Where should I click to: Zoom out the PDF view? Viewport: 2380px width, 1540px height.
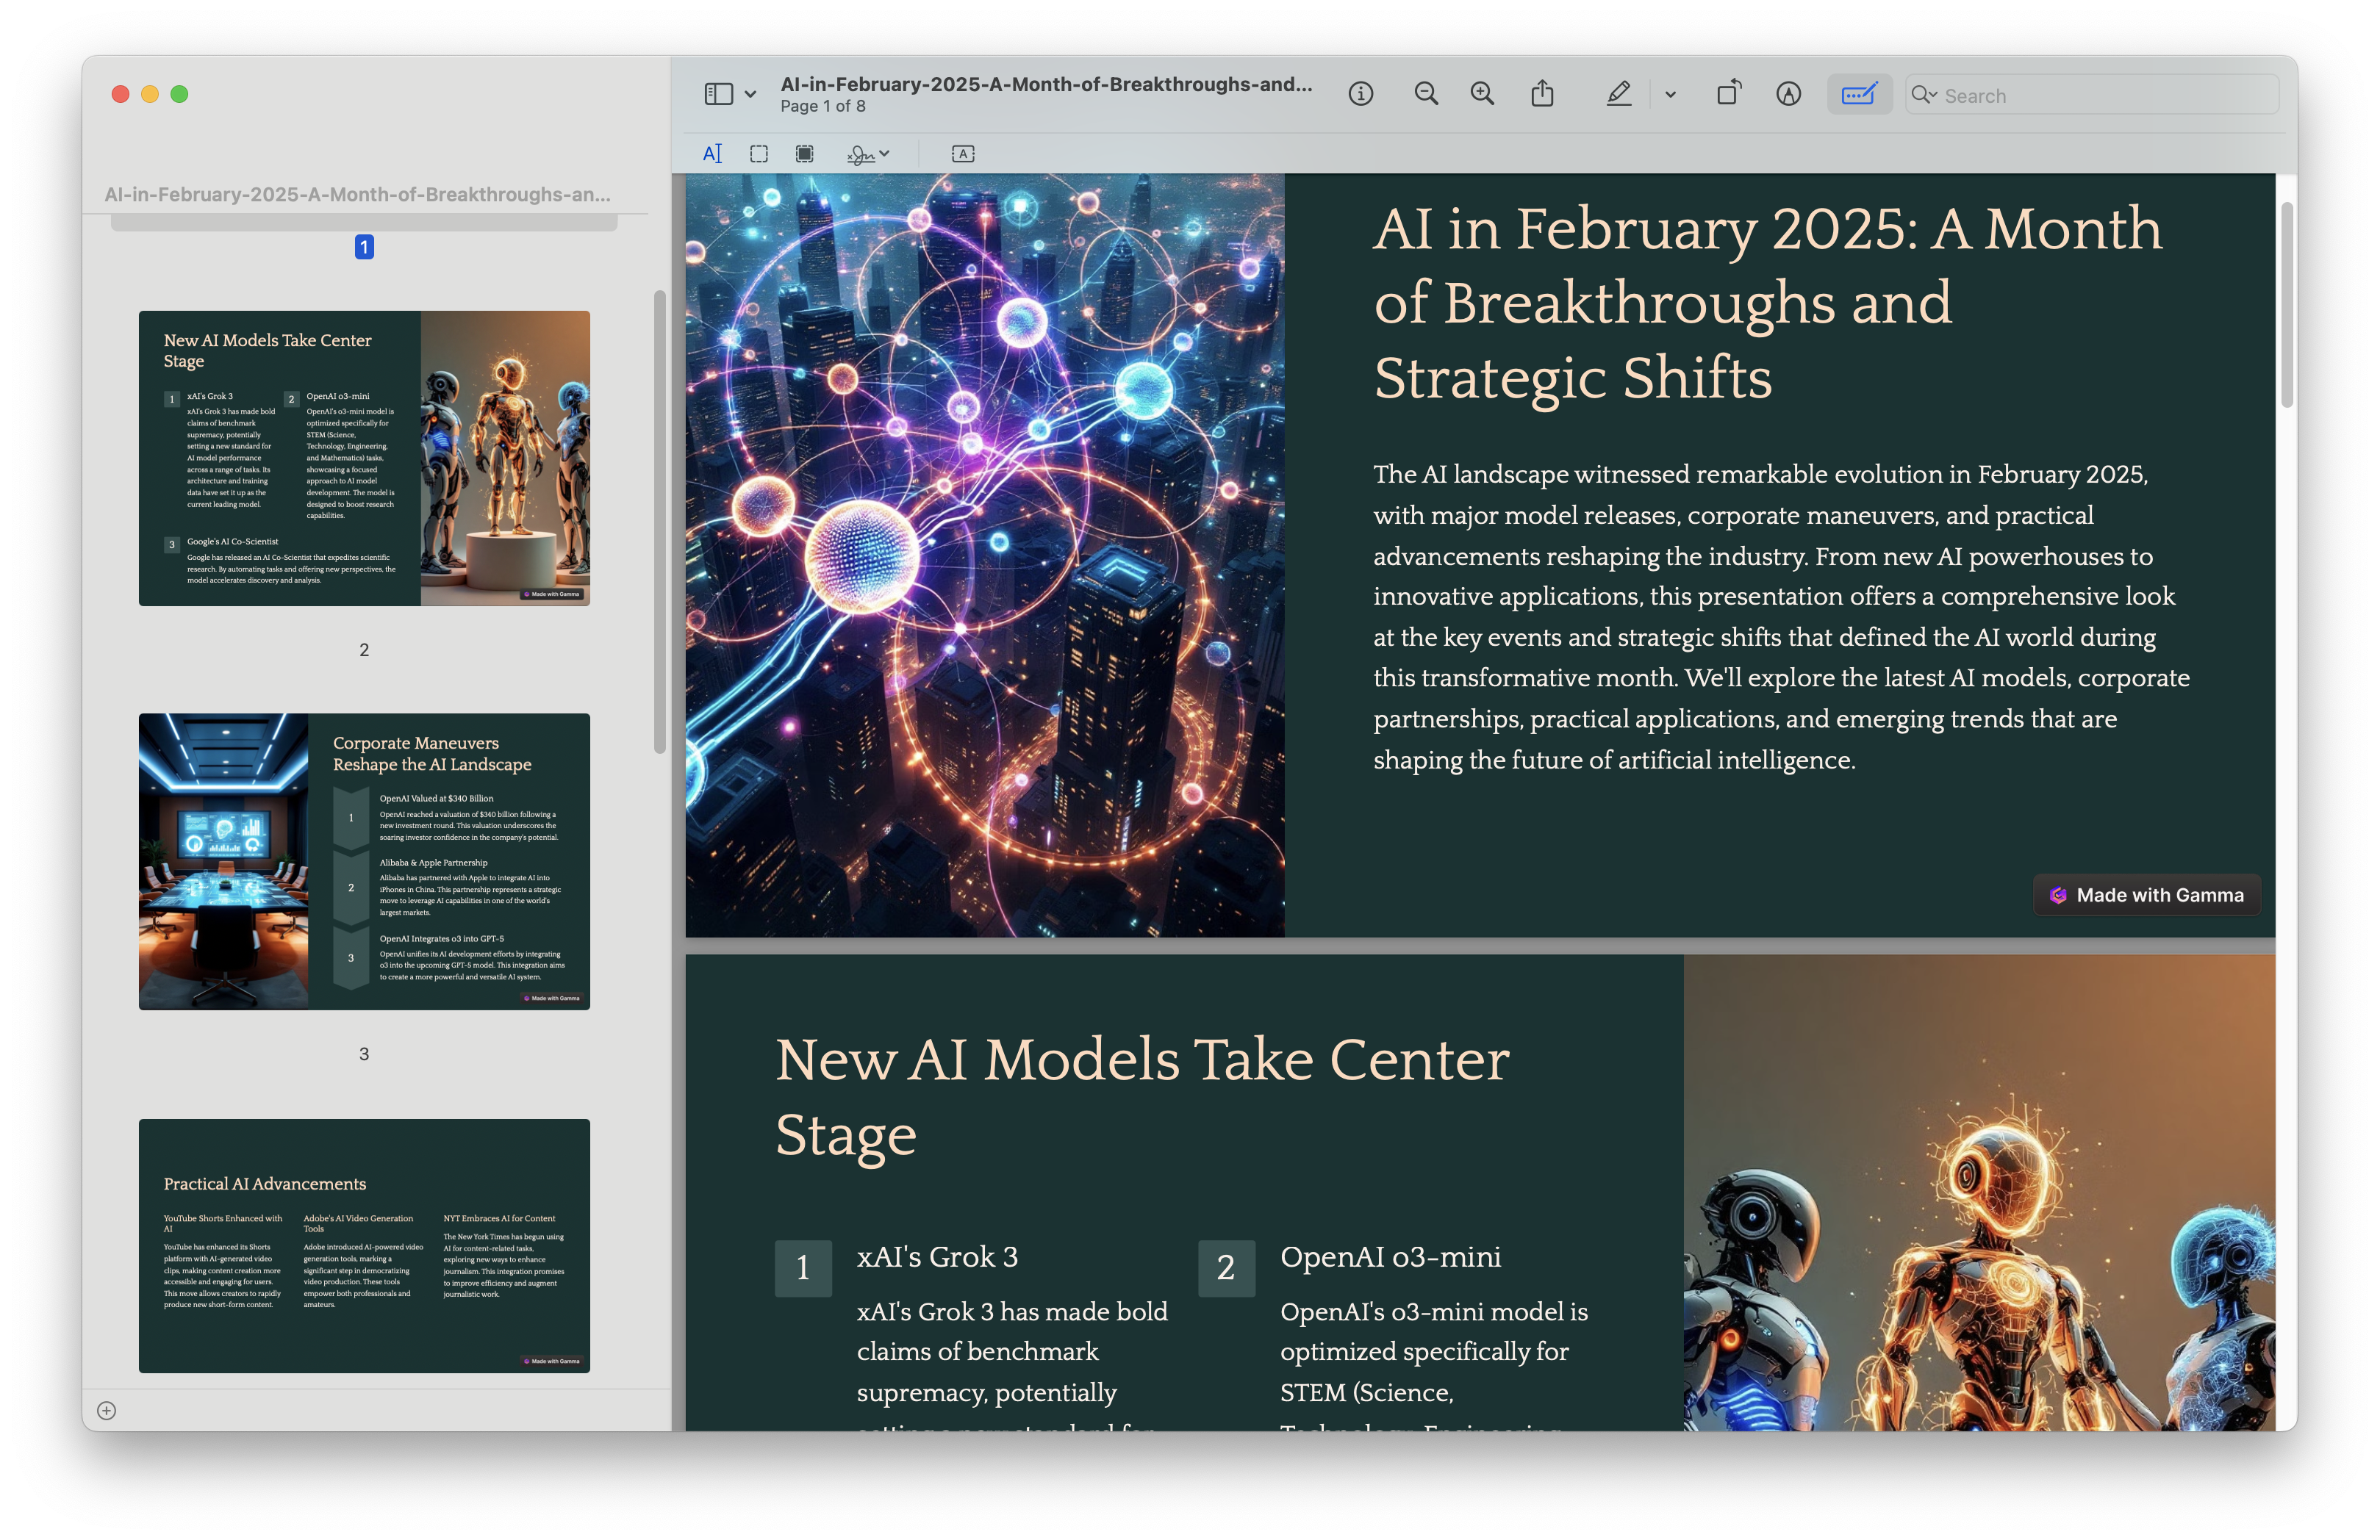tap(1426, 94)
